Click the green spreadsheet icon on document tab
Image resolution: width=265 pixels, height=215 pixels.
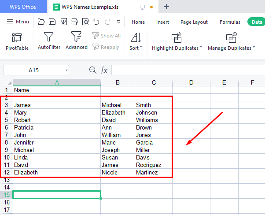(x=56, y=7)
